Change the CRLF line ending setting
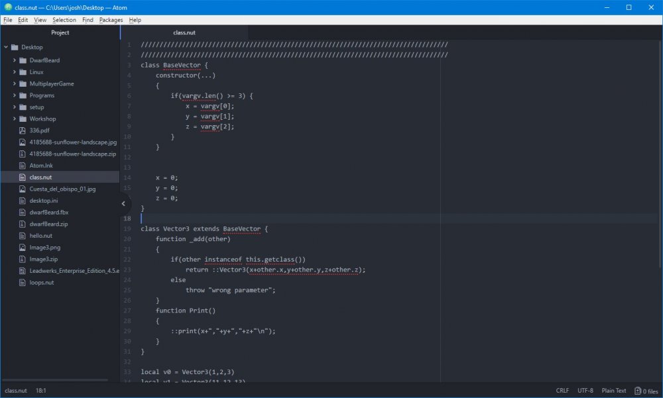Viewport: 663px width, 398px height. (562, 391)
